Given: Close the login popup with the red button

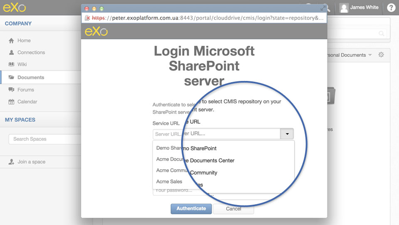Looking at the screenshot, I should [86, 9].
